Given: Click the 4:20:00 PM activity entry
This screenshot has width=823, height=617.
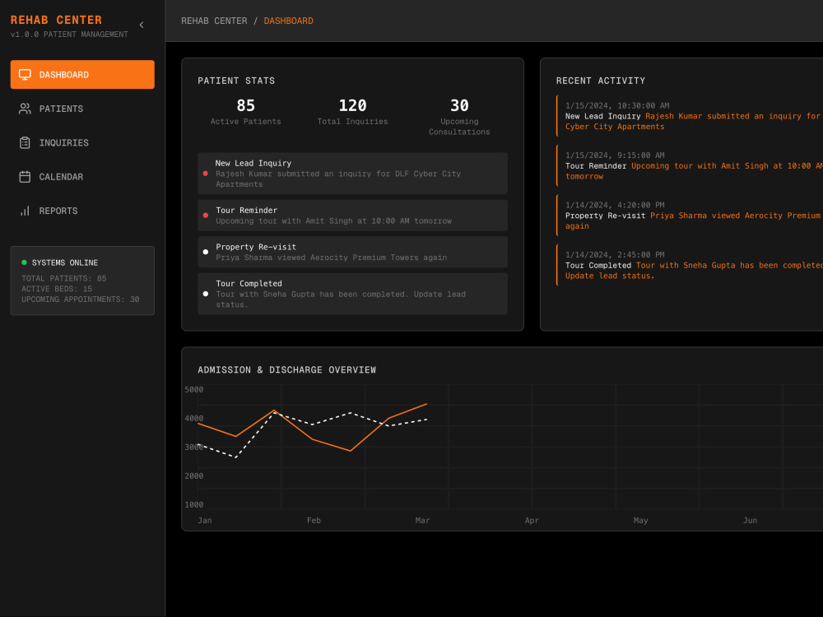Looking at the screenshot, I should (690, 216).
